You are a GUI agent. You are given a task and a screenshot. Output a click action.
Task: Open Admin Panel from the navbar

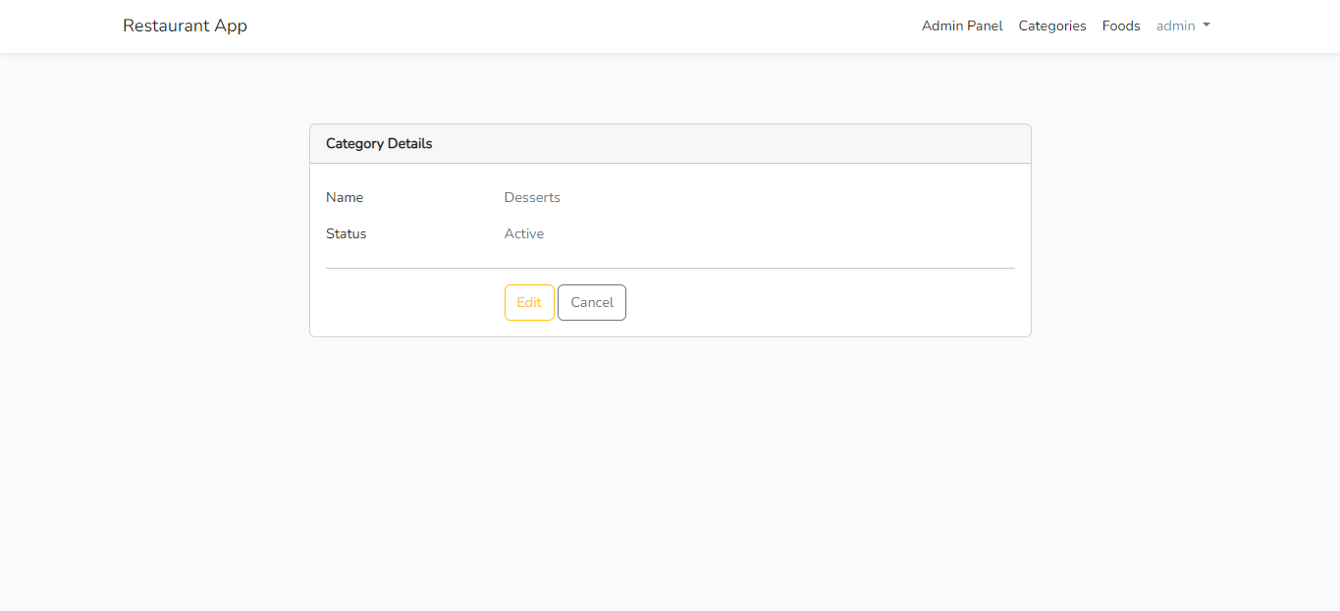coord(962,25)
